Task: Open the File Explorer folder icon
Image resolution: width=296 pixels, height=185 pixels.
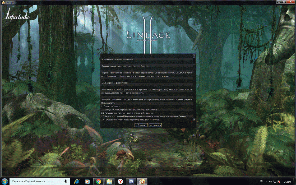Action: (x=109, y=182)
